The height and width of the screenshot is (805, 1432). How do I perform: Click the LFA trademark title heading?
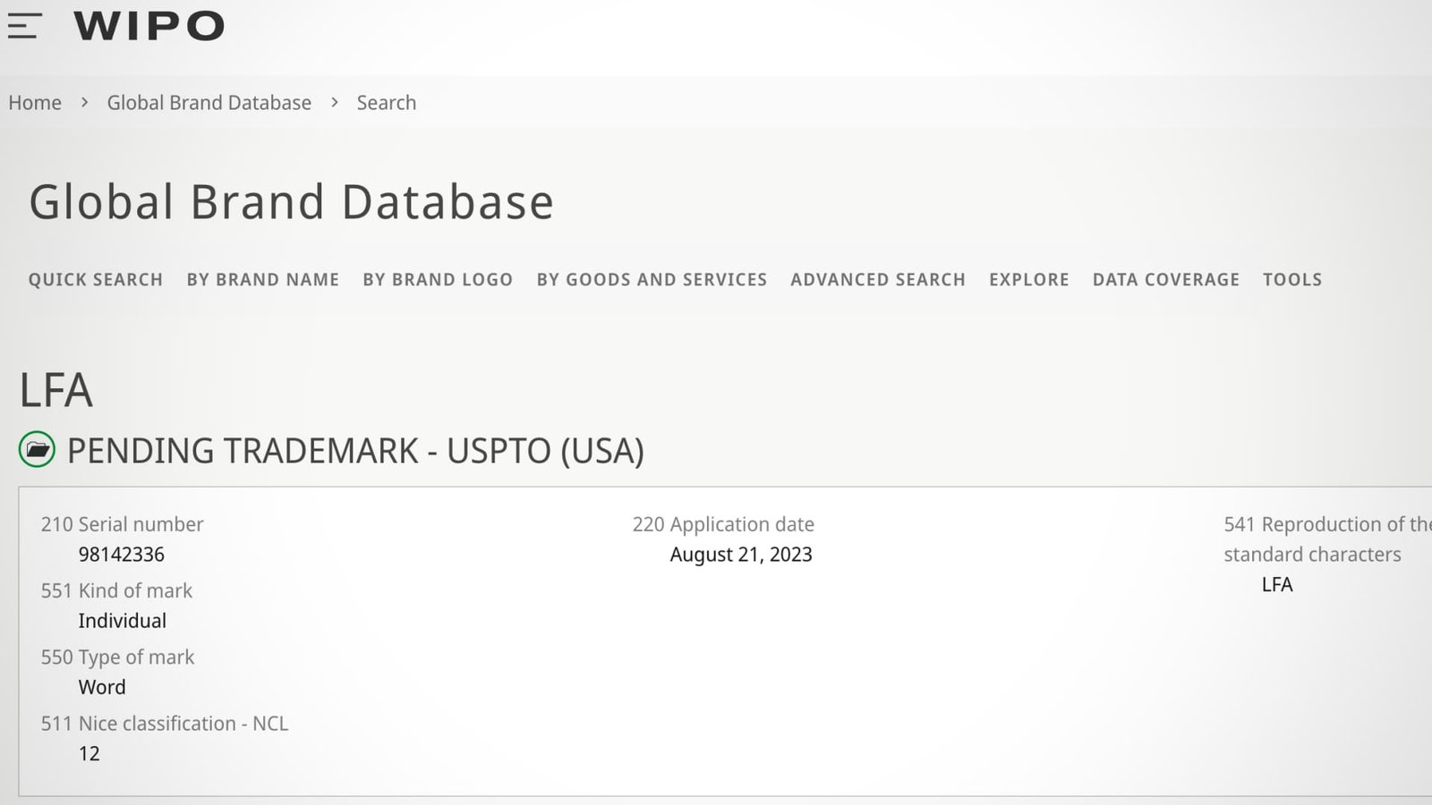[56, 391]
